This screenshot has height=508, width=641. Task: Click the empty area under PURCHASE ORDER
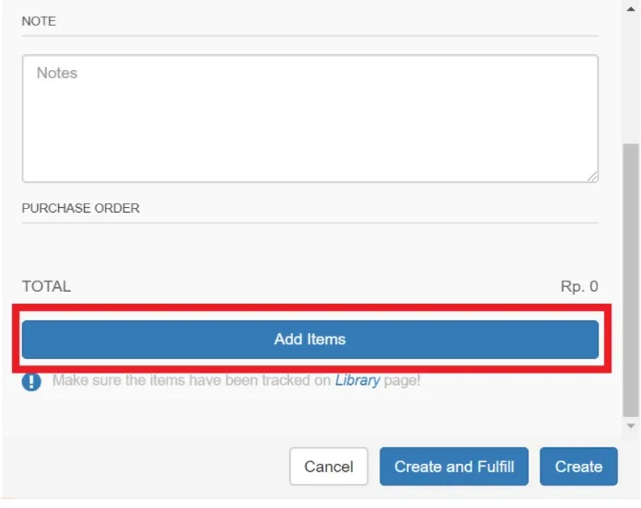[310, 247]
